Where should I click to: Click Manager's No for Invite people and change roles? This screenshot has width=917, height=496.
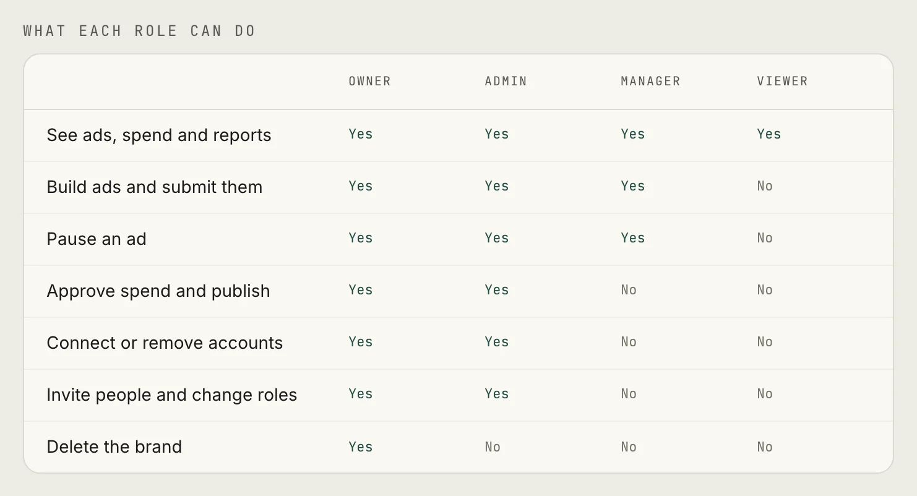(629, 394)
